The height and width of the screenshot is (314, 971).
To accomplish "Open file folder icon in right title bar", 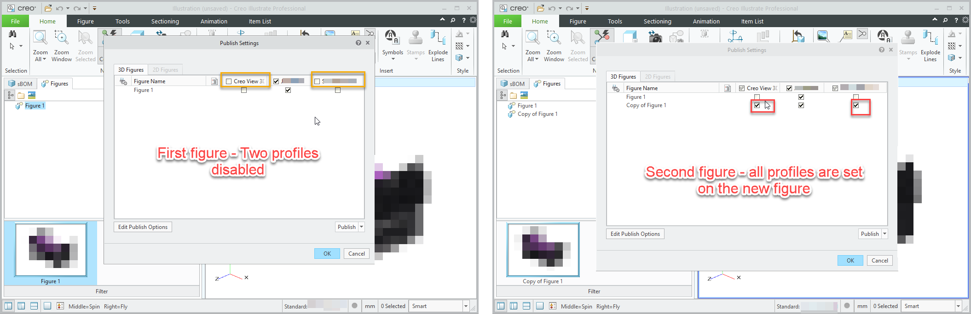I will pos(540,8).
